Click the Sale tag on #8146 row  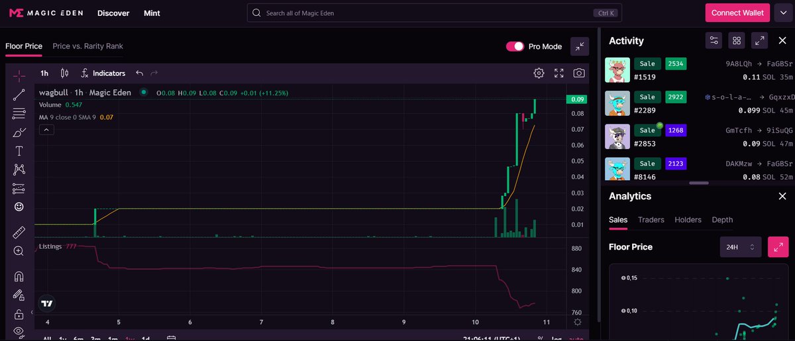click(647, 164)
